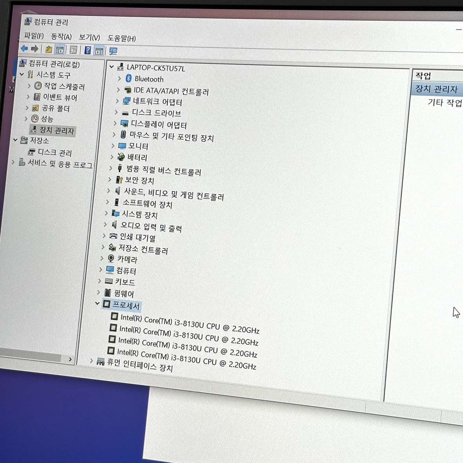Image resolution: width=463 pixels, height=463 pixels.
Task: Expand the 시스템 장치 node
Action: pos(106,213)
